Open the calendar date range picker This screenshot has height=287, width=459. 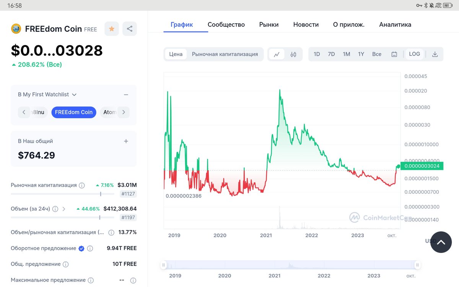click(394, 54)
